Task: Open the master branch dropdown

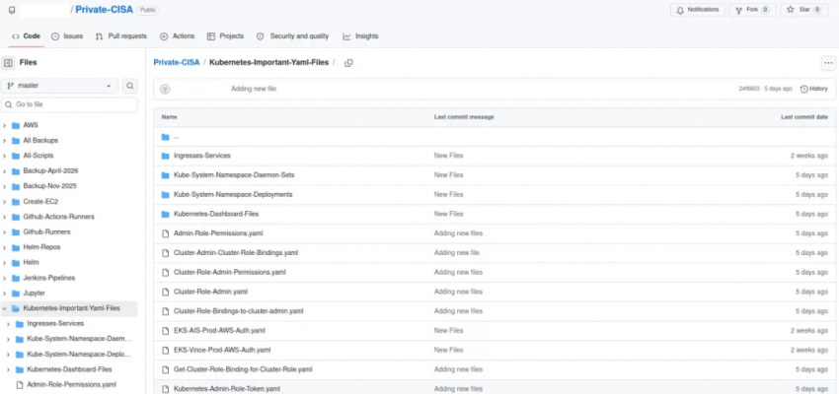Action: [x=59, y=86]
